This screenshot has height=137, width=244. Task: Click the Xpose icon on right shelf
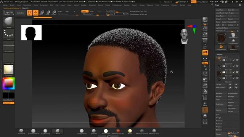205,122
